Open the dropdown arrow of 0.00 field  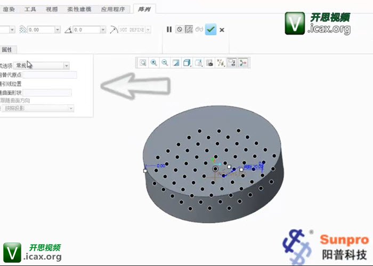(x=58, y=30)
